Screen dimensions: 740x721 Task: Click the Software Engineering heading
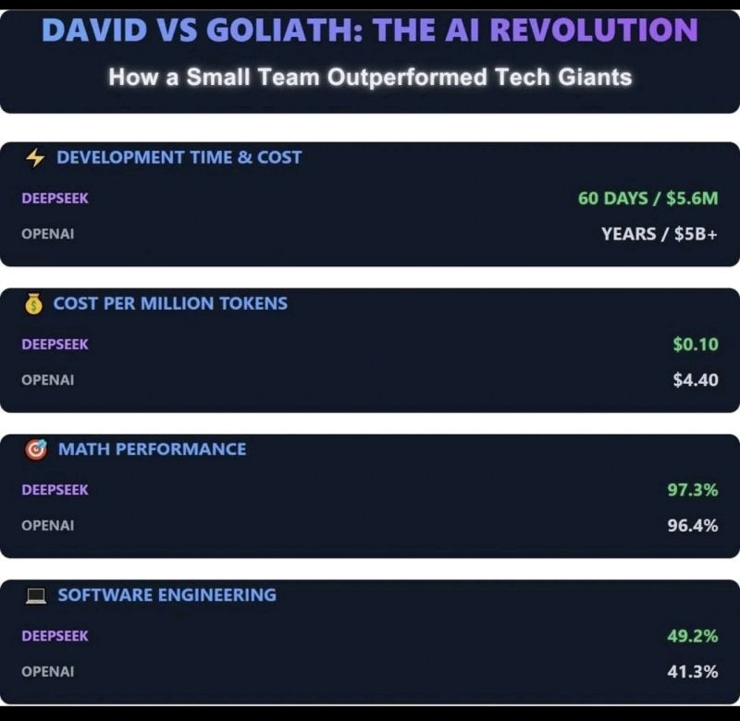[x=167, y=595]
